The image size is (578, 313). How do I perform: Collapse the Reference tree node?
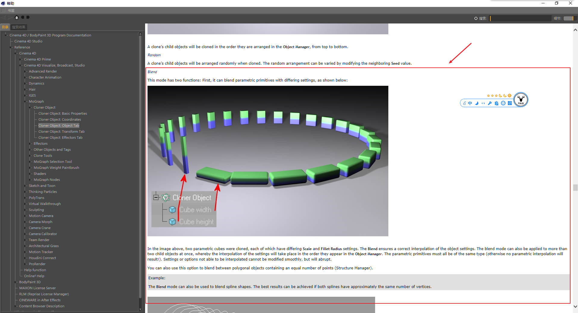pos(11,47)
